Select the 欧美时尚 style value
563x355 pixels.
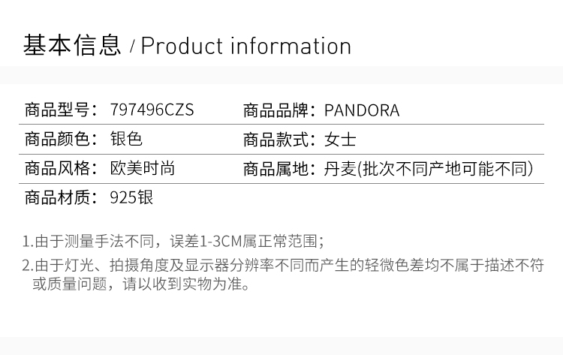pyautogui.click(x=143, y=169)
